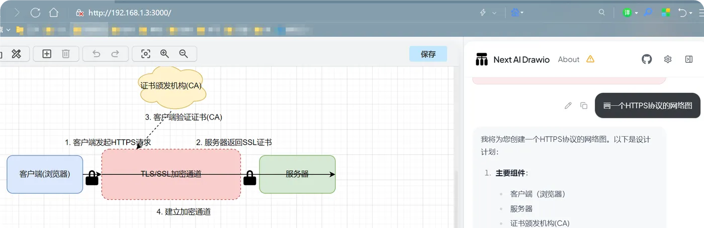704x228 pixels.
Task: Click label 3. 客户端验证证书(CA)
Action: pyautogui.click(x=184, y=117)
